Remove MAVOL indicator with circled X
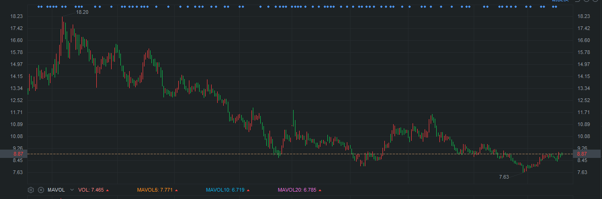 [41, 190]
